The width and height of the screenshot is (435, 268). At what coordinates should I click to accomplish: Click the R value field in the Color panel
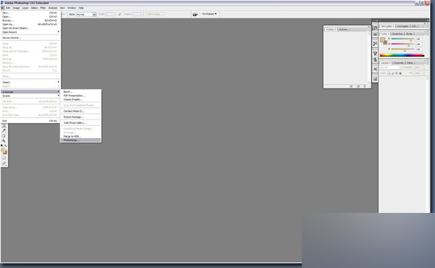[x=419, y=39]
